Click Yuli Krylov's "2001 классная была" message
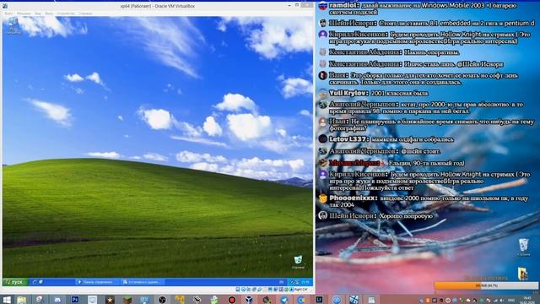Viewport: 540px width, 304px height. tap(399, 94)
